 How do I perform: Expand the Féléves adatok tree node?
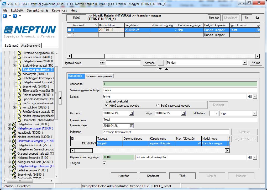click(14, 57)
